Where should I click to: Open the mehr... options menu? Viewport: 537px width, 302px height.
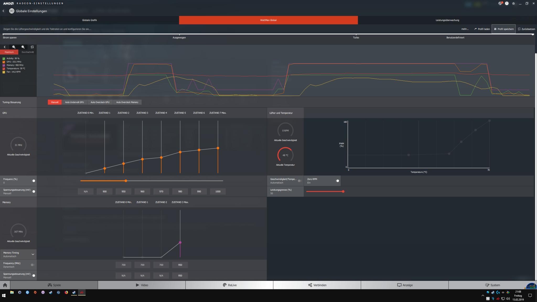pos(465,29)
